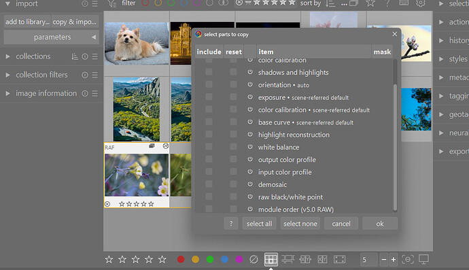
Task: Click altered-image icon on RAF thumbnail
Action: 166,146
